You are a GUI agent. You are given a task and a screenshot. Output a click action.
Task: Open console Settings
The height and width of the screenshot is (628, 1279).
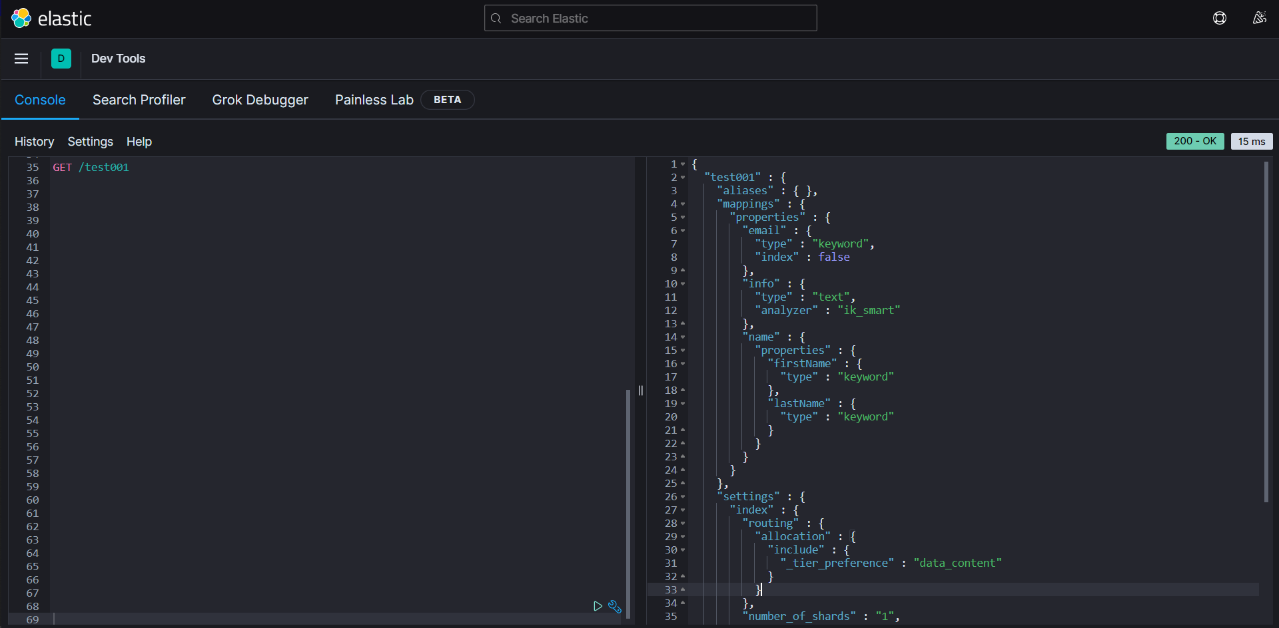[90, 142]
